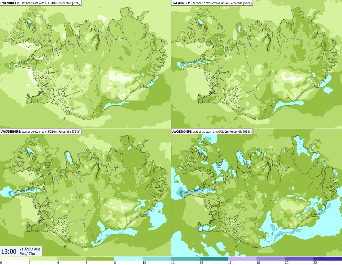This screenshot has height=265, width=342.
Task: Pick the 10–12 turquoise legend swatch
Action: click(157, 259)
